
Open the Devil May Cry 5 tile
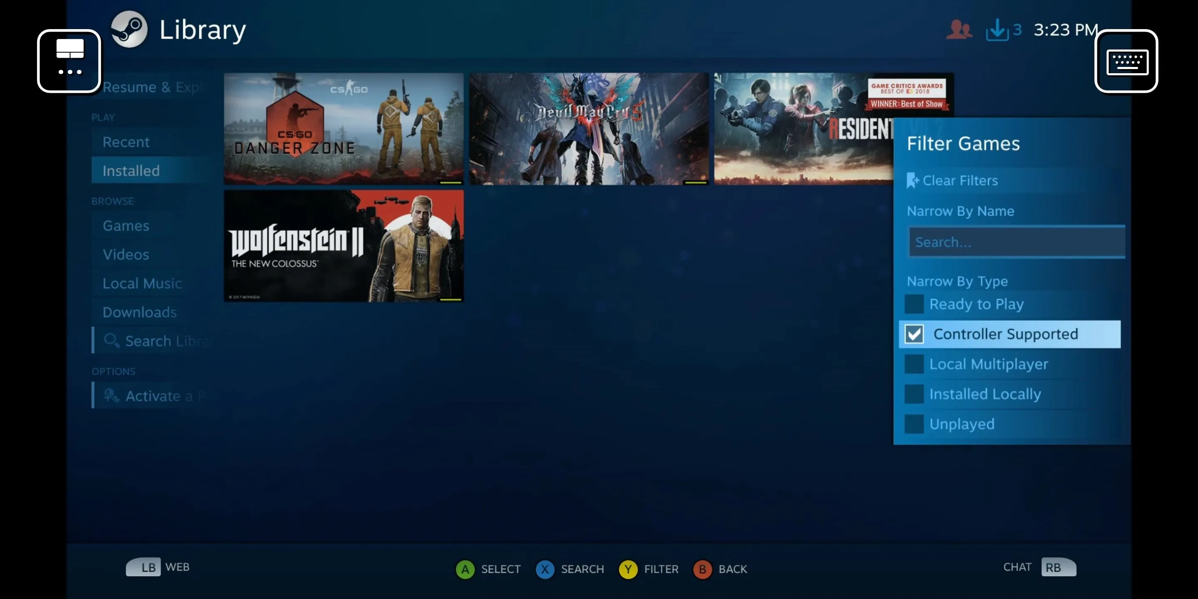pyautogui.click(x=589, y=129)
